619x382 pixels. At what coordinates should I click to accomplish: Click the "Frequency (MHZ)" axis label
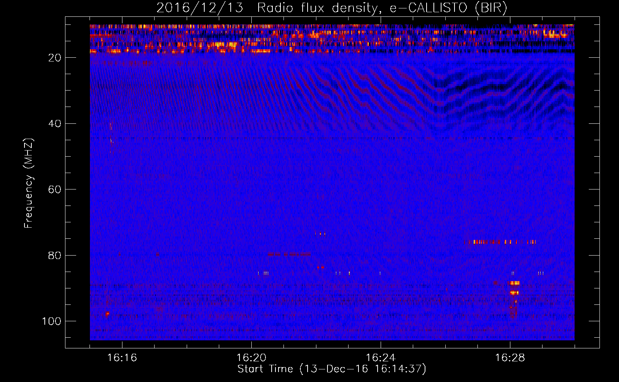pos(29,183)
